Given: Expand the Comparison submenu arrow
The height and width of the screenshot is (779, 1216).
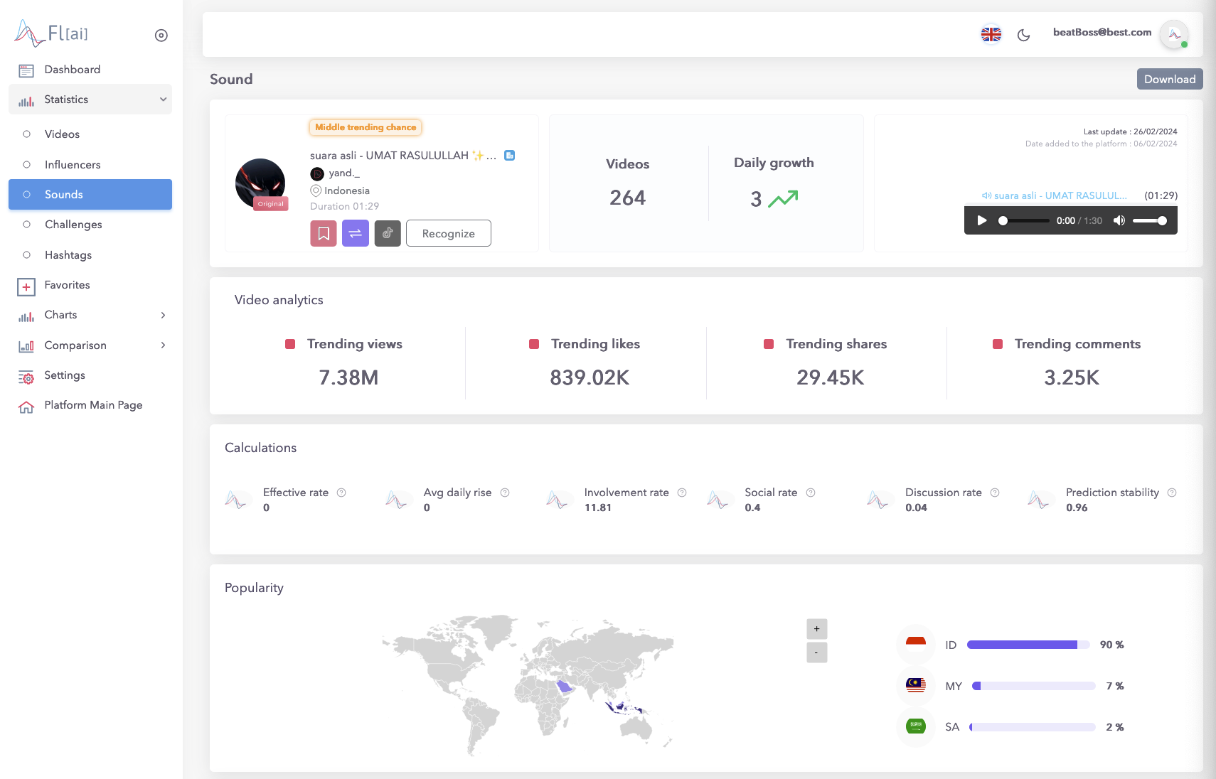Looking at the screenshot, I should click(164, 345).
